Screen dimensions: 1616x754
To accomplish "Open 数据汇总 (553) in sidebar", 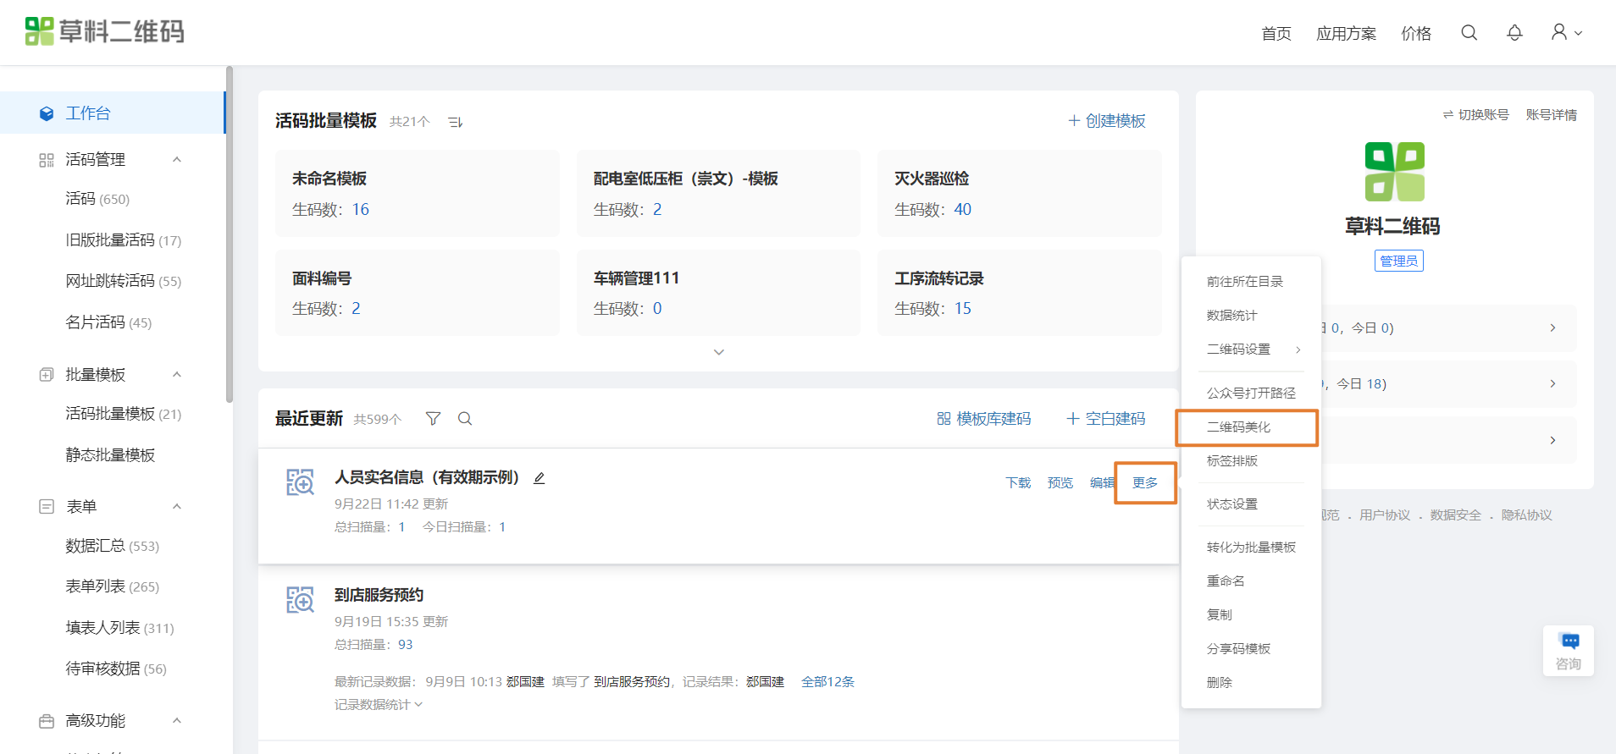I will tap(113, 546).
